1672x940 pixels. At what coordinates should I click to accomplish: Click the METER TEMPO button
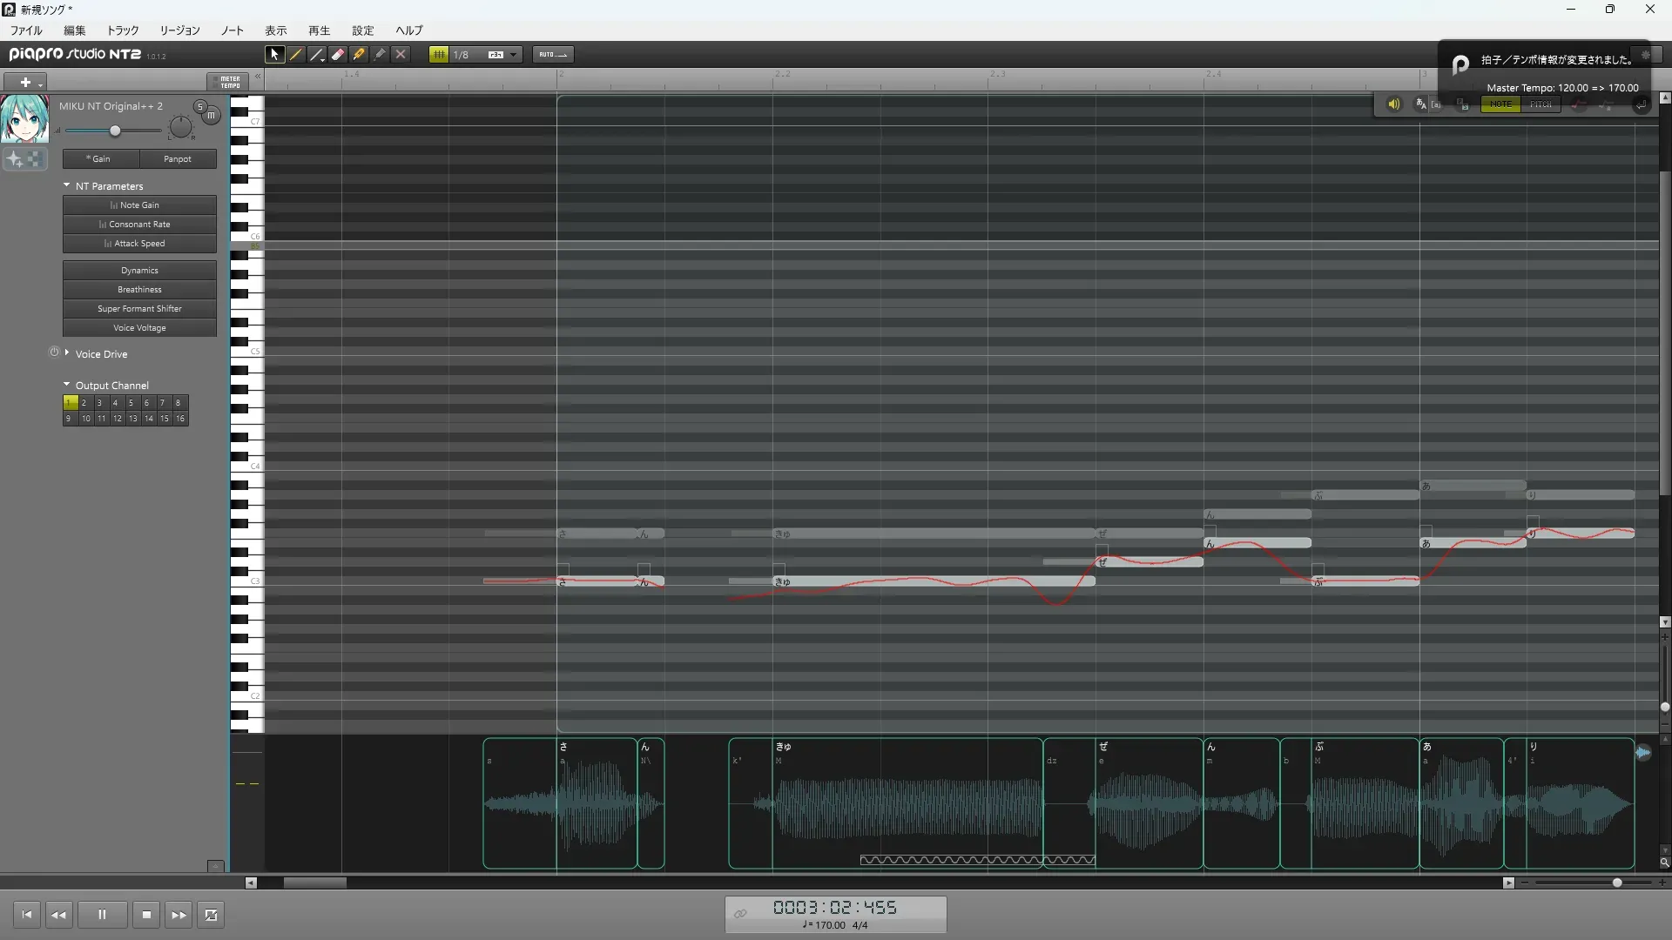click(229, 82)
